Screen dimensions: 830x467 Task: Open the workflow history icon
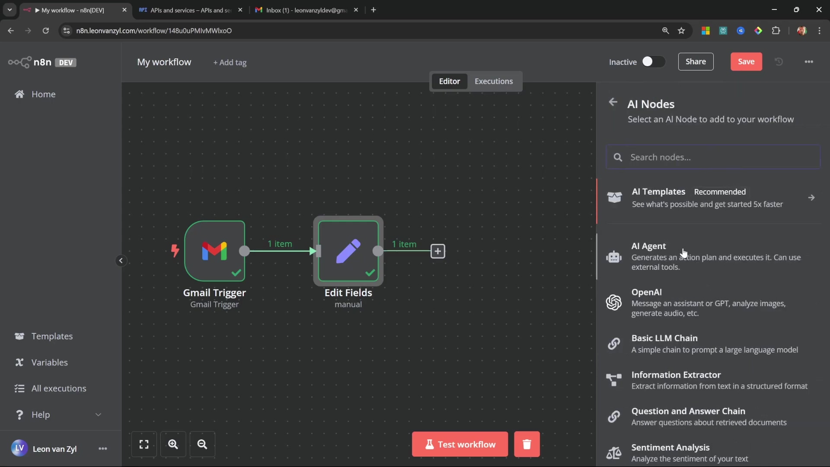point(779,62)
